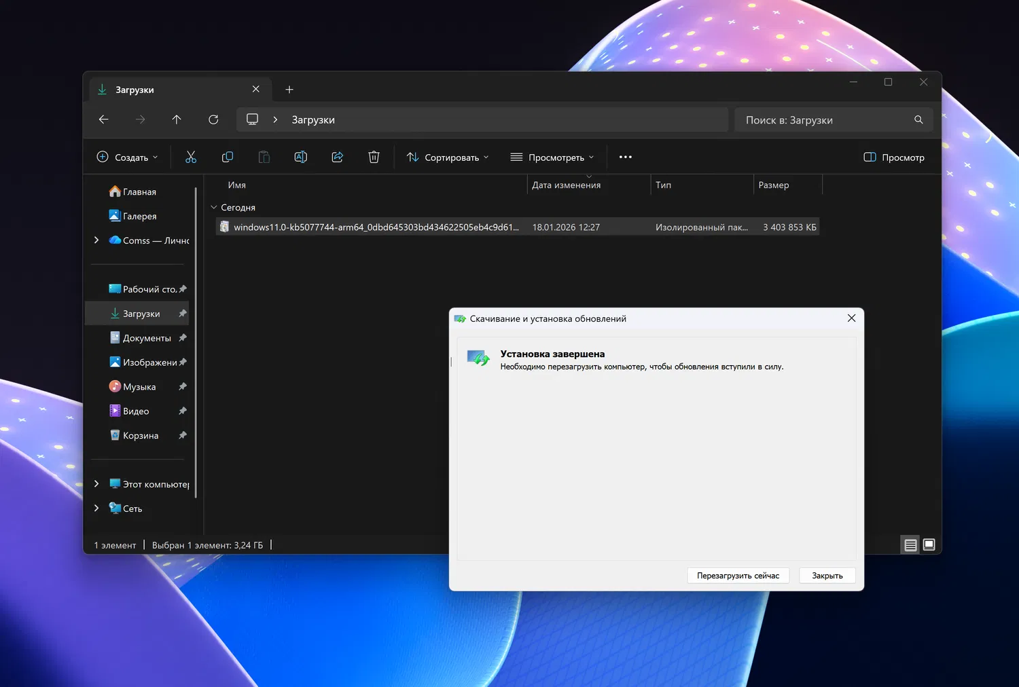The image size is (1019, 687).
Task: Click the file type Изолированный пак...
Action: pyautogui.click(x=702, y=227)
